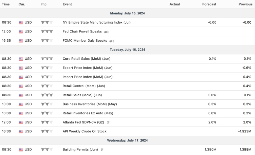Open the API Weekly Crude Oil Stock event
255x155 pixels.
pos(84,131)
